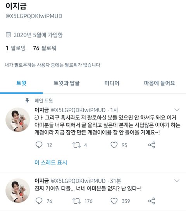Viewport: 186px width, 211px height.
Task: Like the pinned tweet with 95 likes
Action: [x=114, y=145]
